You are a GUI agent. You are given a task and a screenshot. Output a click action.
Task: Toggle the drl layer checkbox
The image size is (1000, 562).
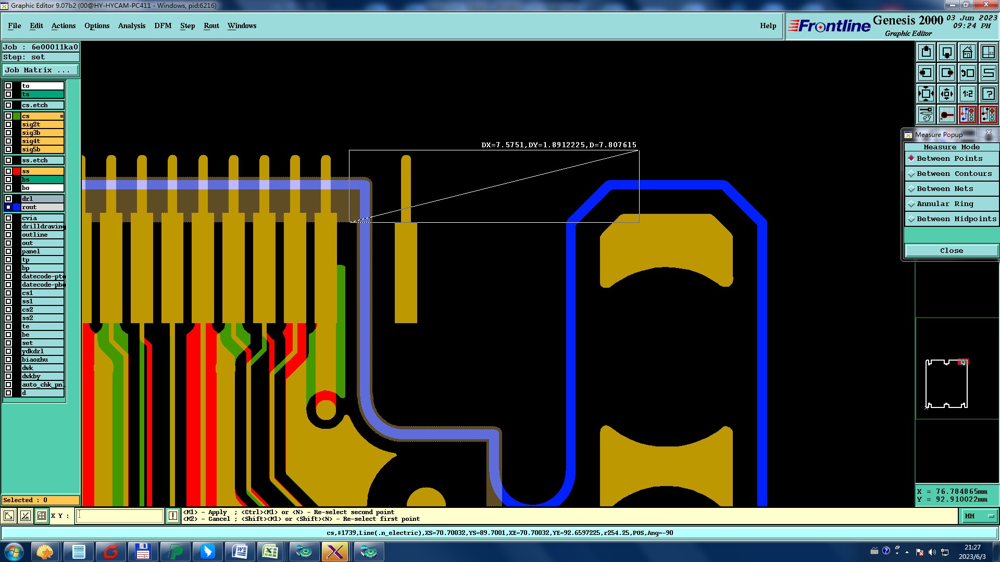click(8, 199)
